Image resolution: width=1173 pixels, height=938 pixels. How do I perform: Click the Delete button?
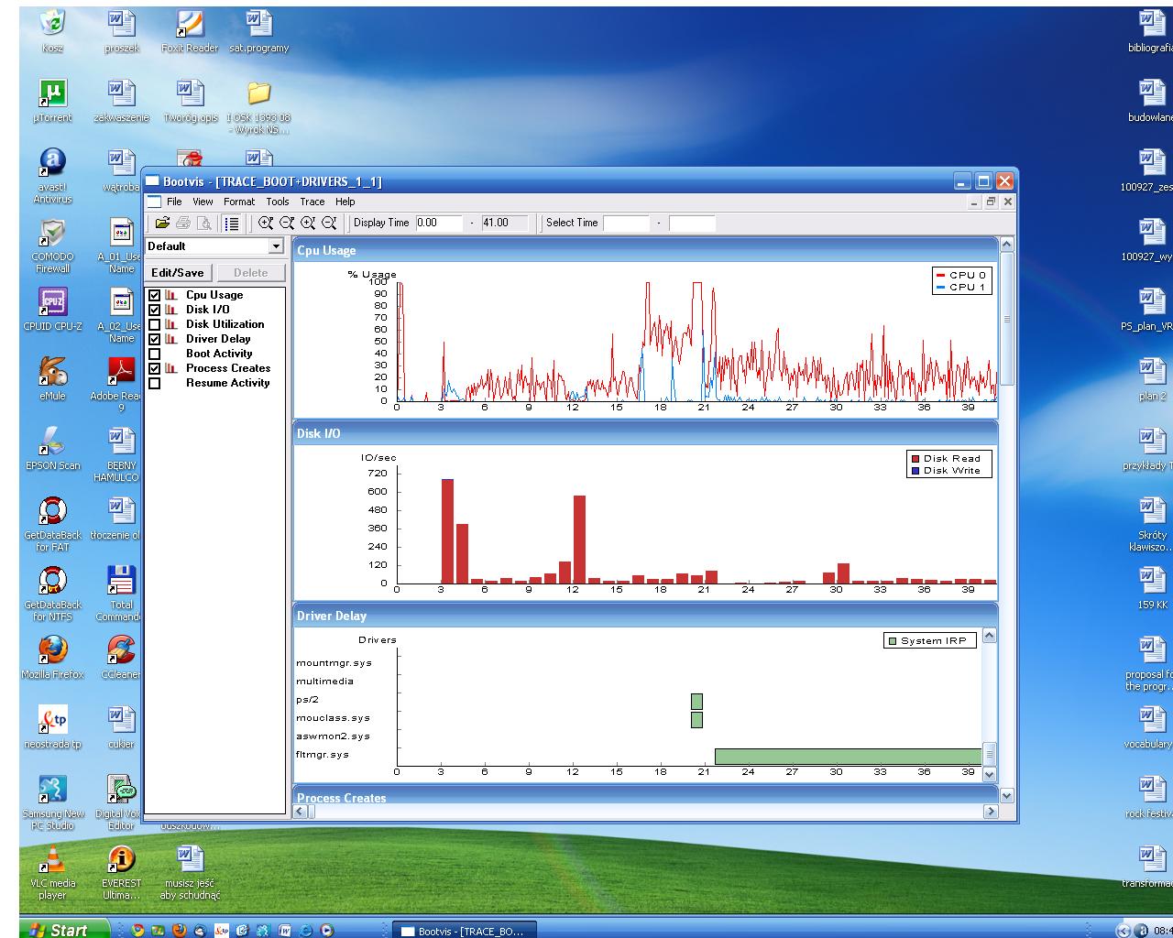pyautogui.click(x=250, y=273)
